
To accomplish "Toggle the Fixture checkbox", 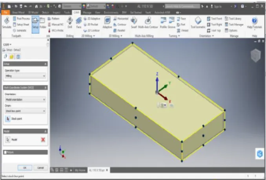I will 5,152.
